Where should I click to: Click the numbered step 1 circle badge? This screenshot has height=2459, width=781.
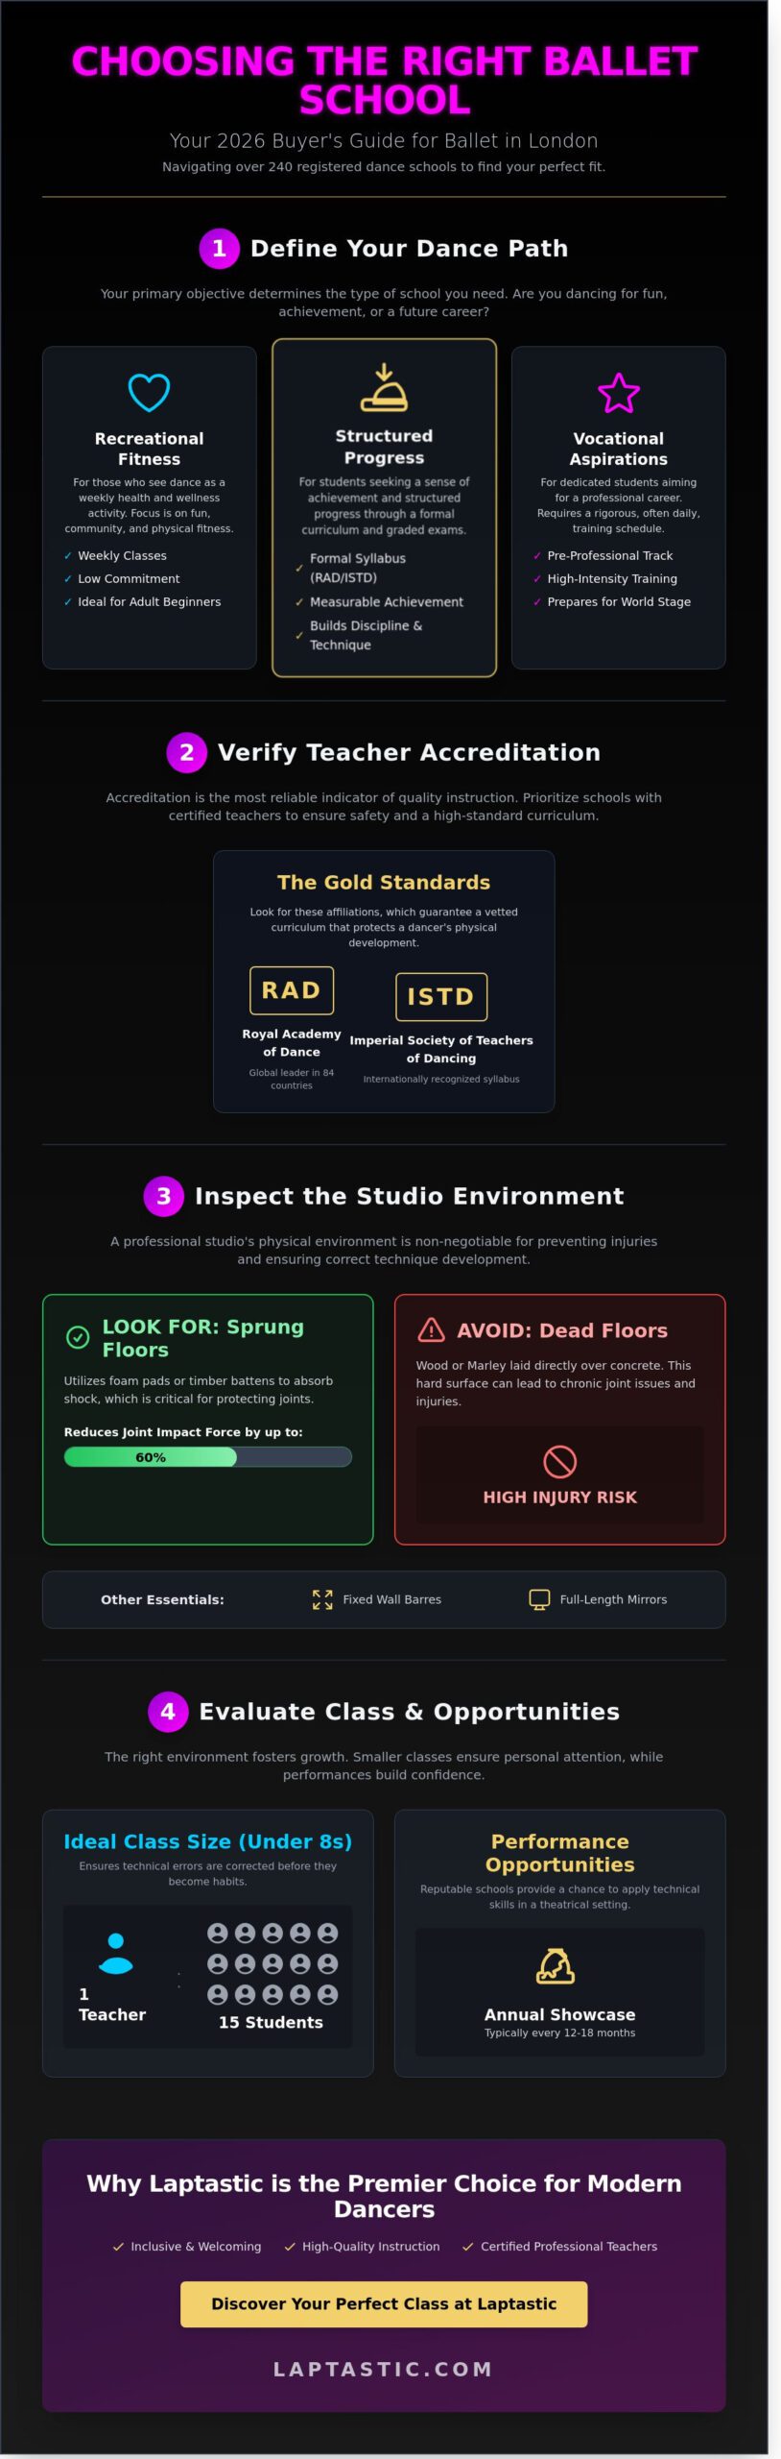[x=219, y=248]
